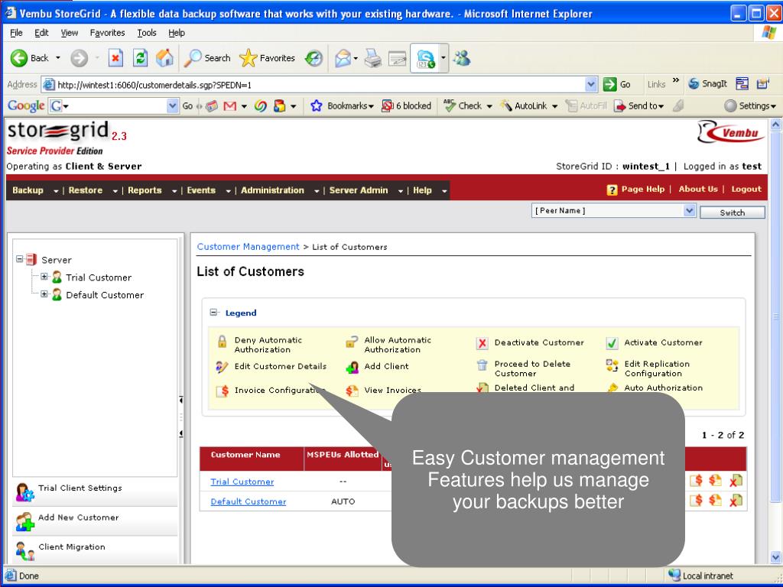Expand the Default Customer tree node

[x=44, y=294]
